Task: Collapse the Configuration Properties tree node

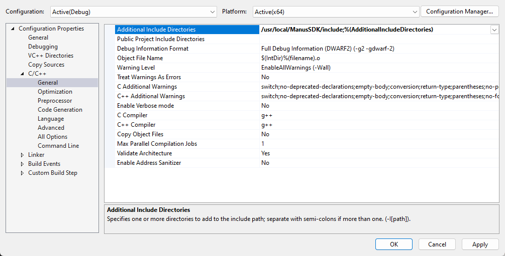Action: click(13, 29)
